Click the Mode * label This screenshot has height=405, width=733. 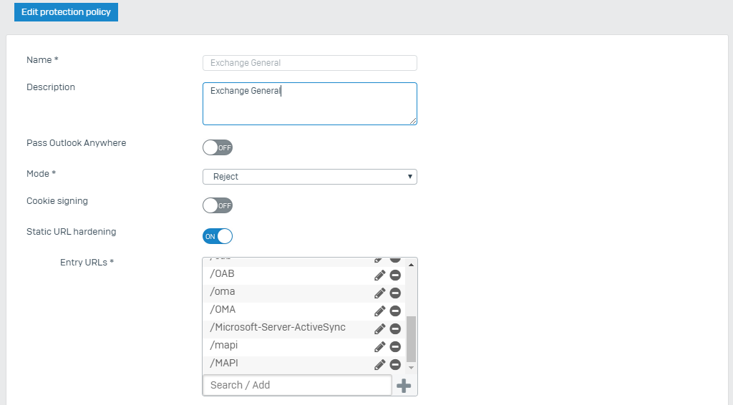coord(41,174)
